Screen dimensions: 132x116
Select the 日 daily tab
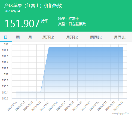[6, 37]
